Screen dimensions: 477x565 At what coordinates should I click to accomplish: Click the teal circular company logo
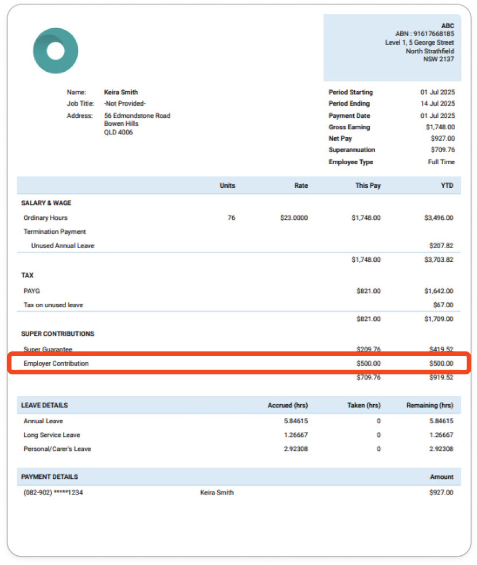56,51
